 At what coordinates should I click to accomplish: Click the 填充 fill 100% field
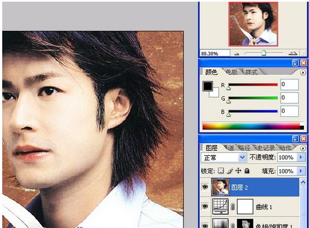[287, 171]
